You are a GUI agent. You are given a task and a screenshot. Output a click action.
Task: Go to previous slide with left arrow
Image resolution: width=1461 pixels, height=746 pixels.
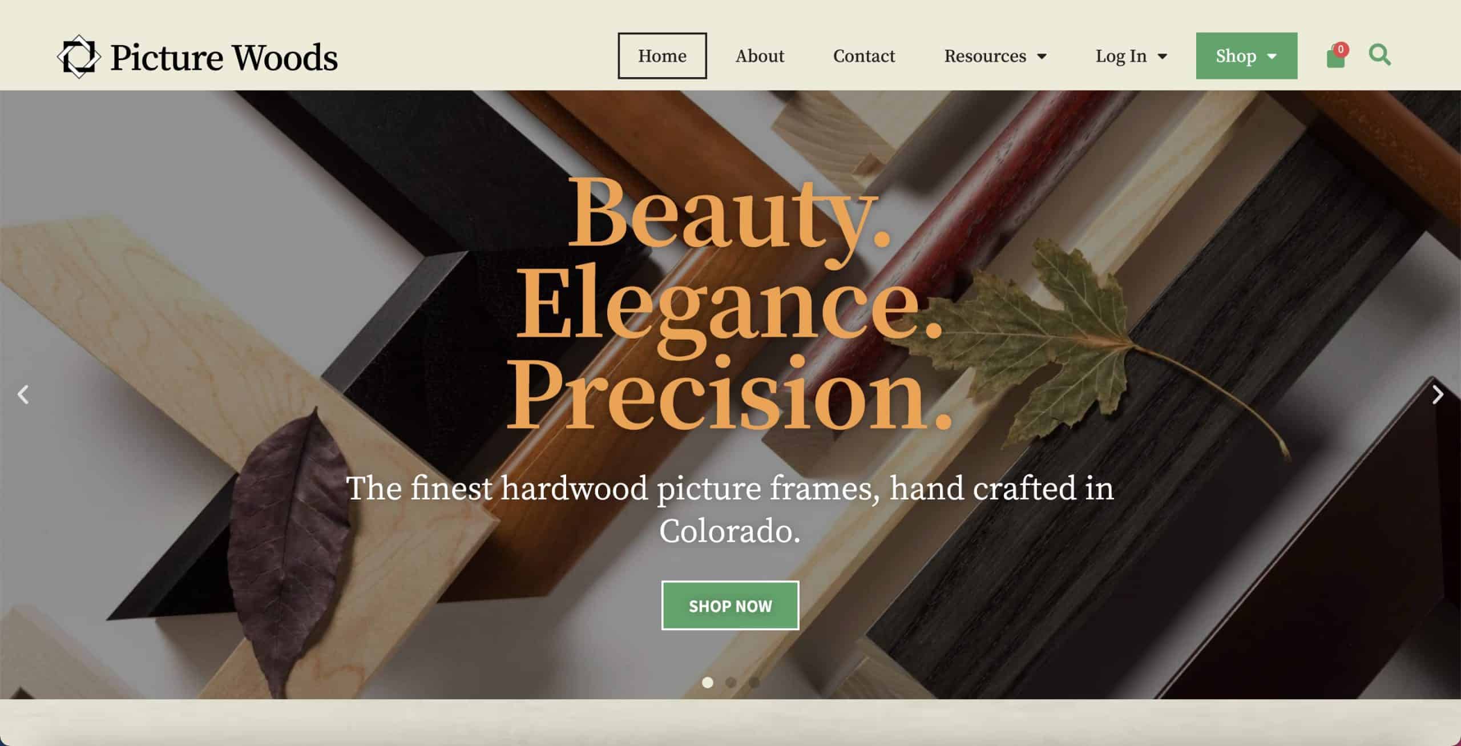pos(23,394)
